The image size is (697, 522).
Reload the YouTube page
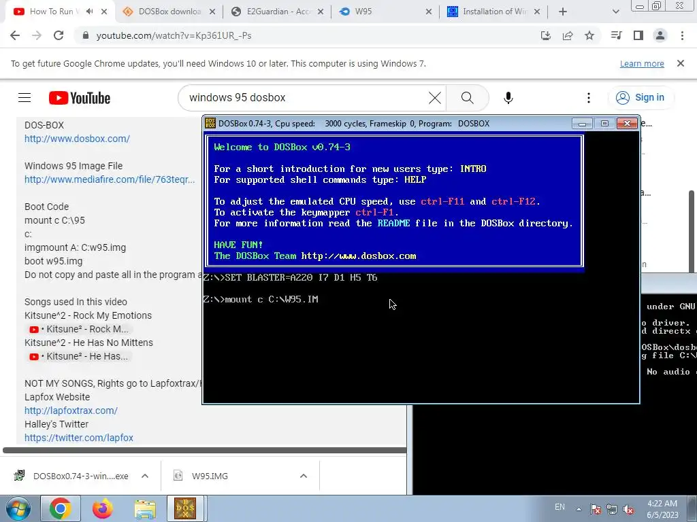(x=59, y=35)
